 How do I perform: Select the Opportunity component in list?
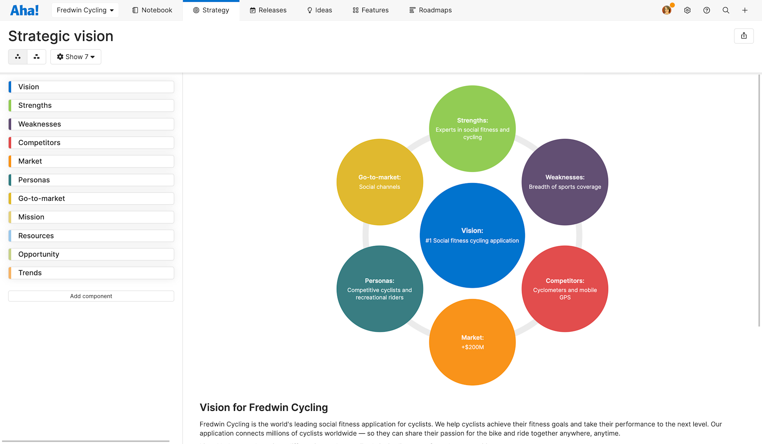click(x=91, y=254)
